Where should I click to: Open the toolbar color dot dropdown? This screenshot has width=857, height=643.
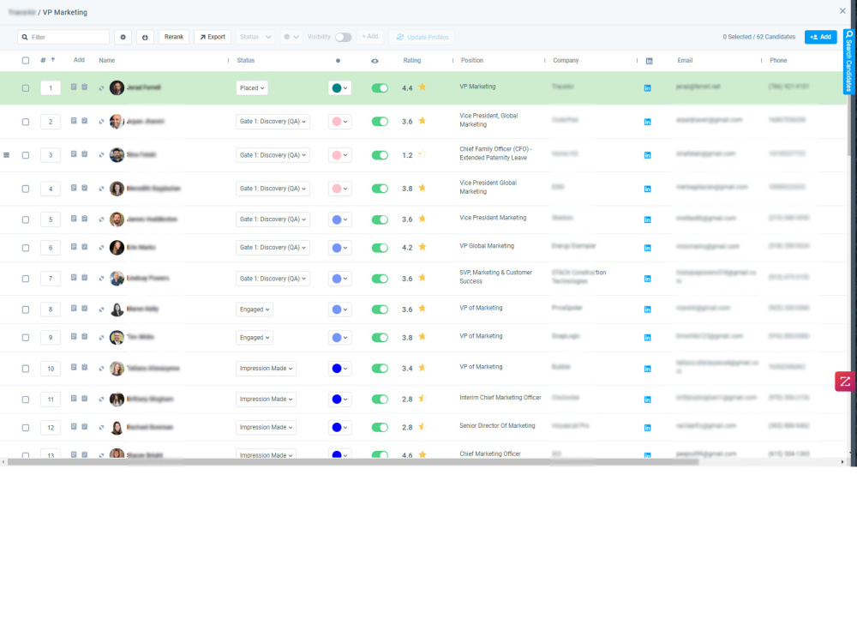coord(291,37)
